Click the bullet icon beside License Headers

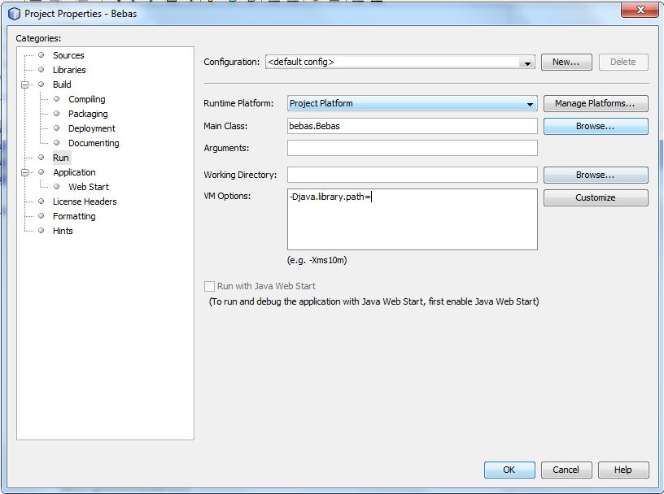(41, 201)
